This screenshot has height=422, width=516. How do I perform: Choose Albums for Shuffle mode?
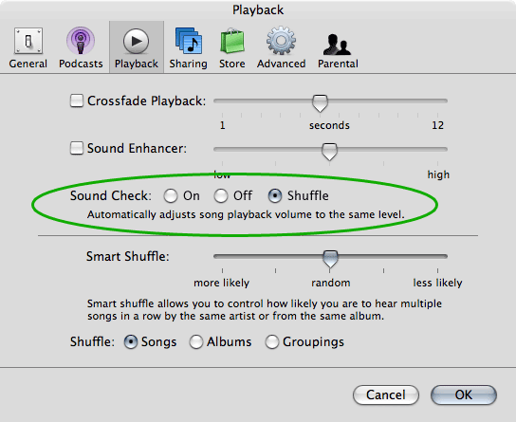[195, 342]
